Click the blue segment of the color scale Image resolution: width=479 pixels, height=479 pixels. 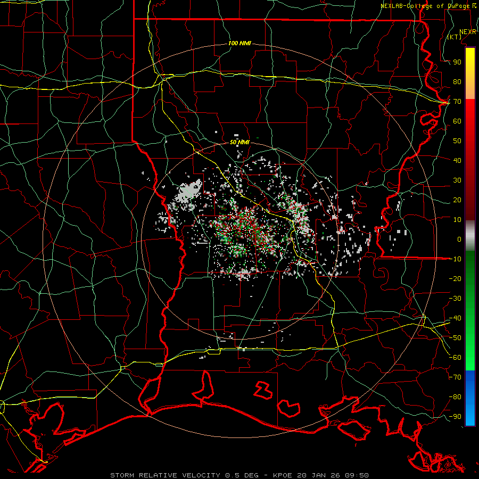point(470,398)
